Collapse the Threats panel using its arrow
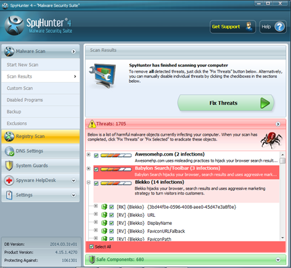291x268 pixels. [278, 124]
